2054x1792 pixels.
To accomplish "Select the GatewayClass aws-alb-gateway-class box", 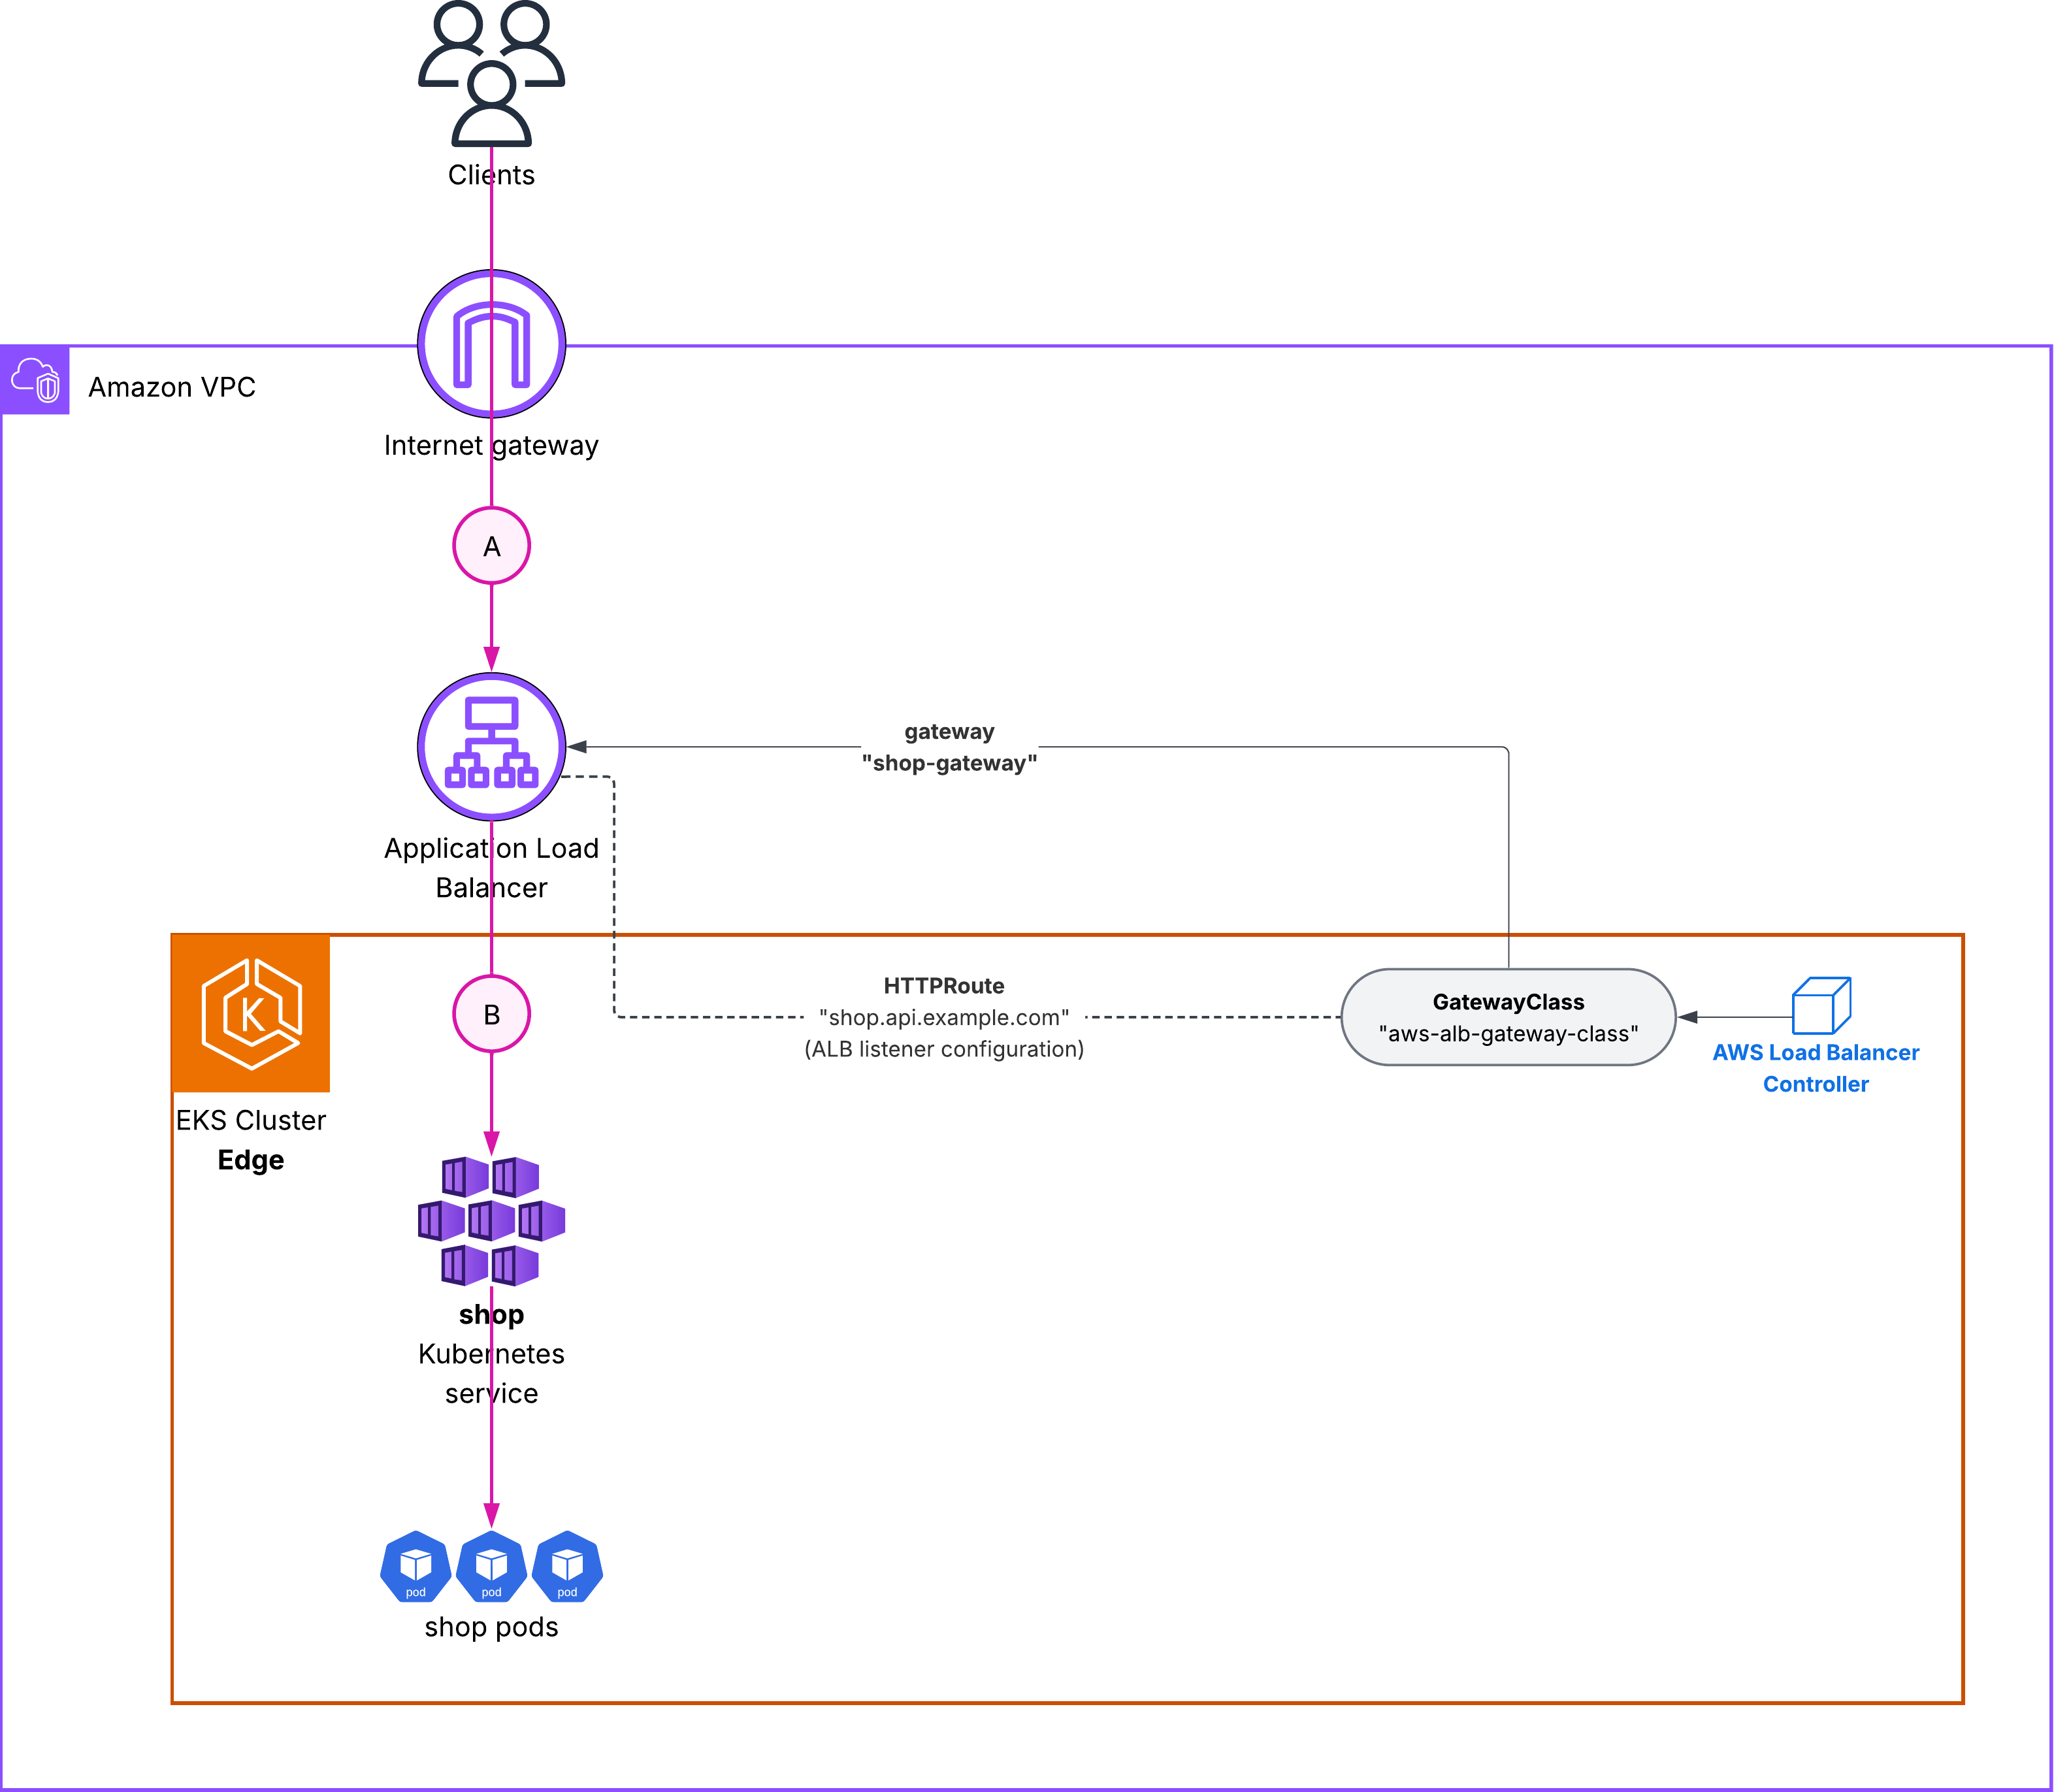I will (x=1507, y=1017).
